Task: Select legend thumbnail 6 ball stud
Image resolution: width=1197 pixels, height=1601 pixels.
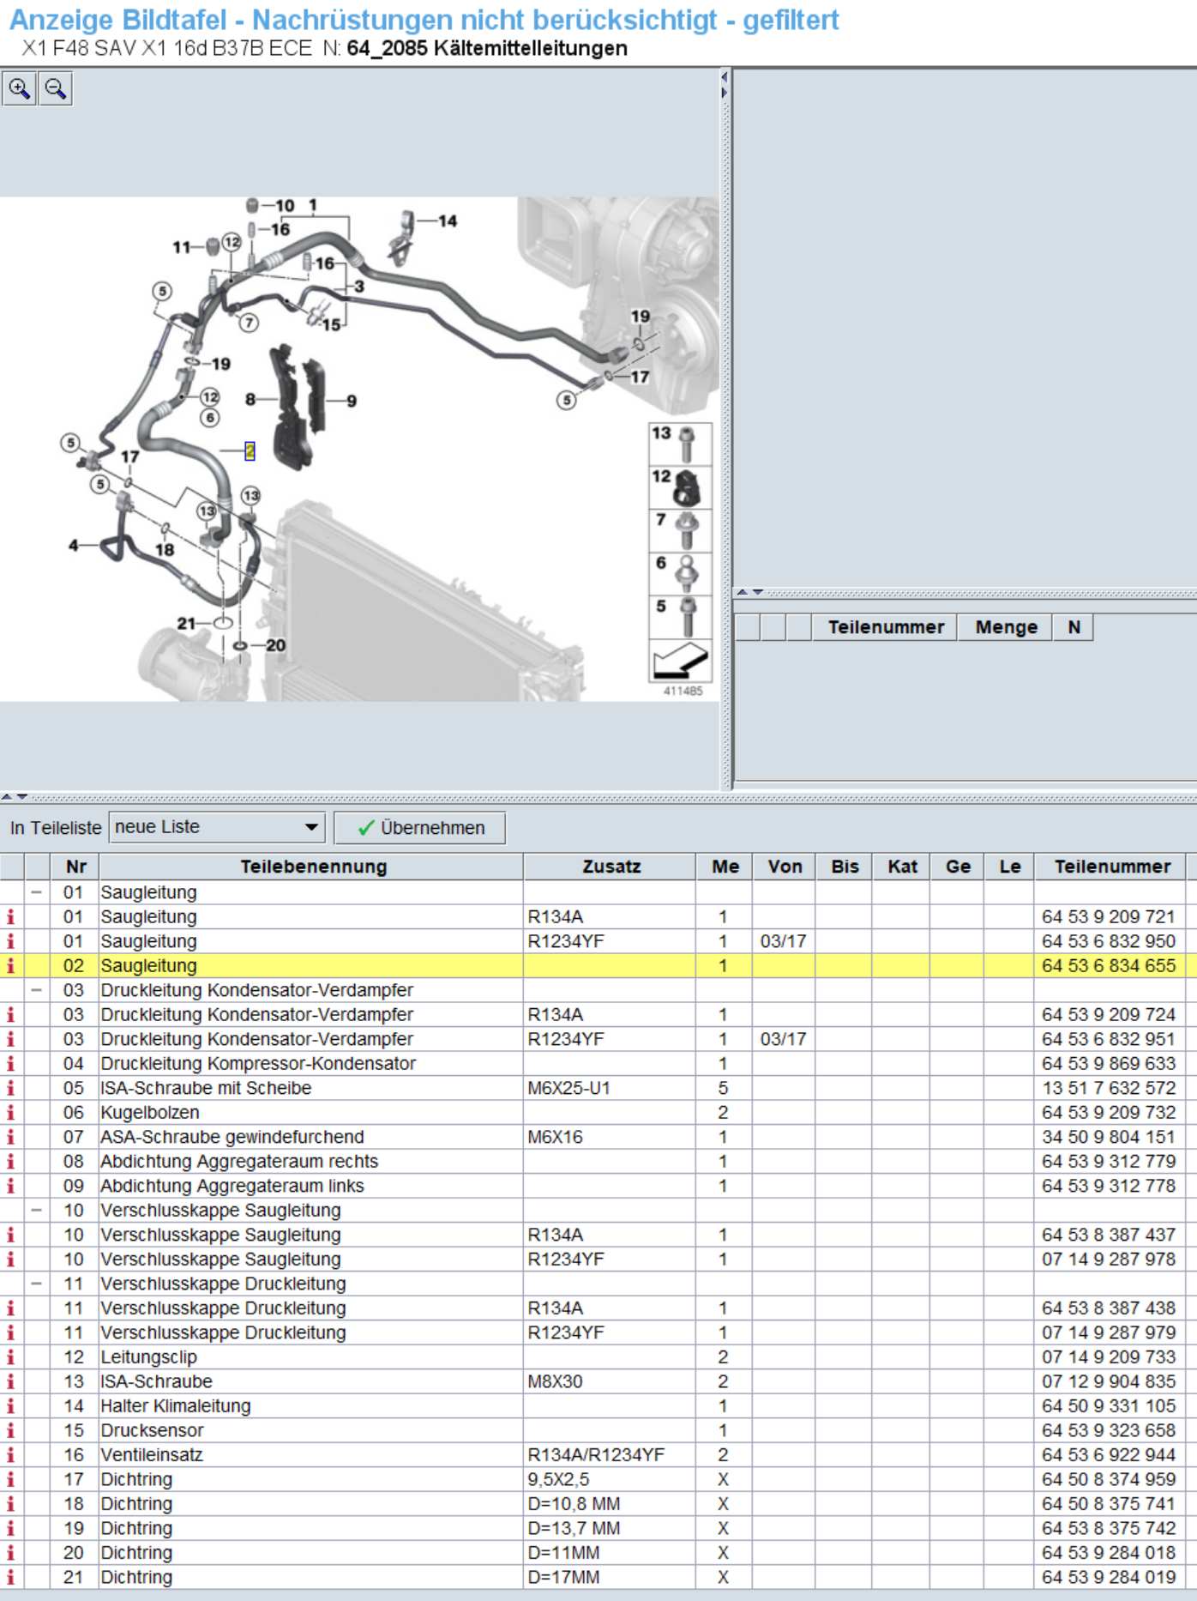Action: [681, 573]
